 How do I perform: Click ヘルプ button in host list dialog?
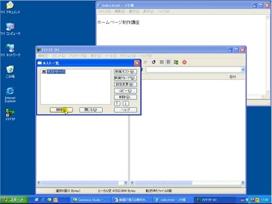125,110
